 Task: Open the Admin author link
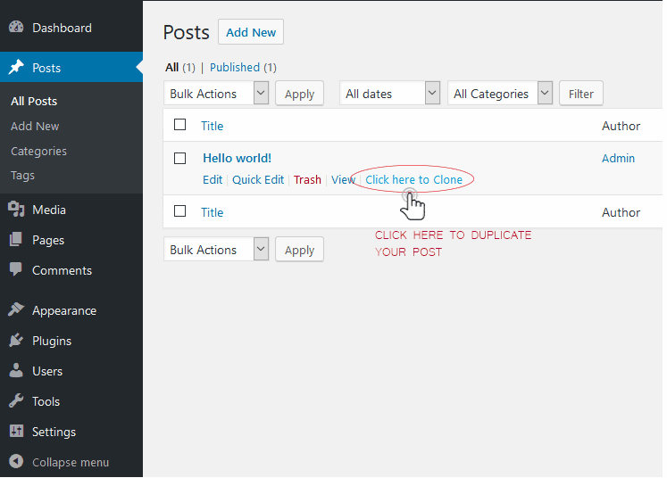(x=618, y=159)
